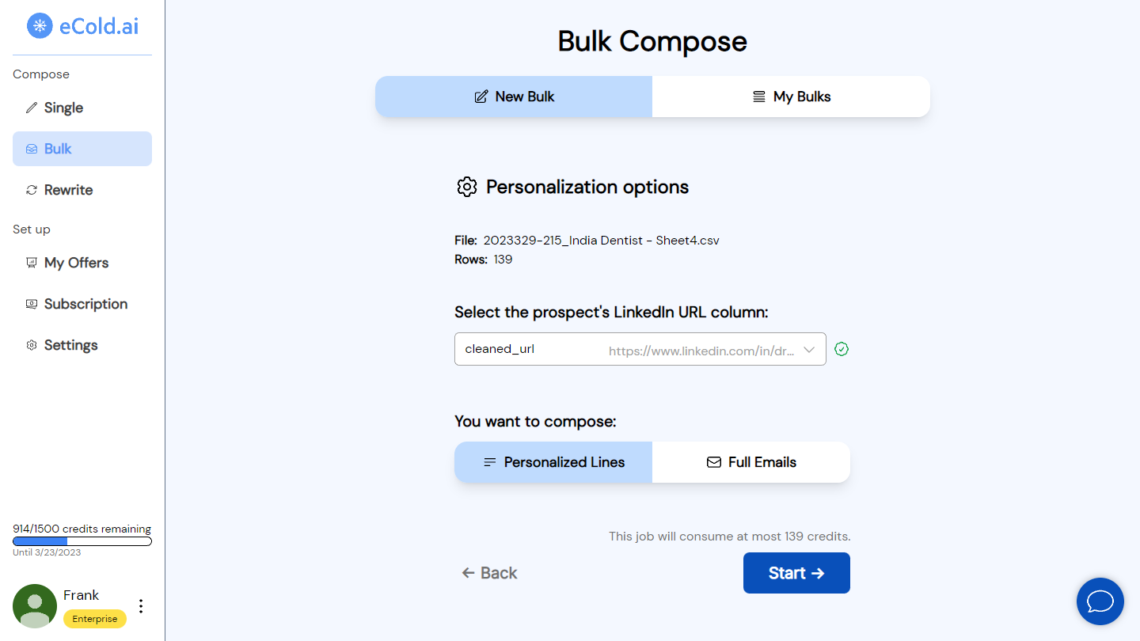Viewport: 1140px width, 641px height.
Task: Click the three-dot menu beside Frank
Action: (141, 606)
